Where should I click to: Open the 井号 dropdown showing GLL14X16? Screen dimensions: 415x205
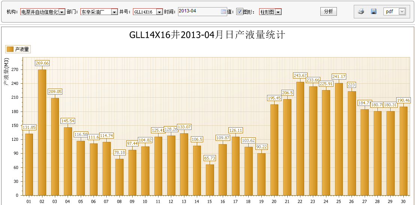pyautogui.click(x=159, y=12)
